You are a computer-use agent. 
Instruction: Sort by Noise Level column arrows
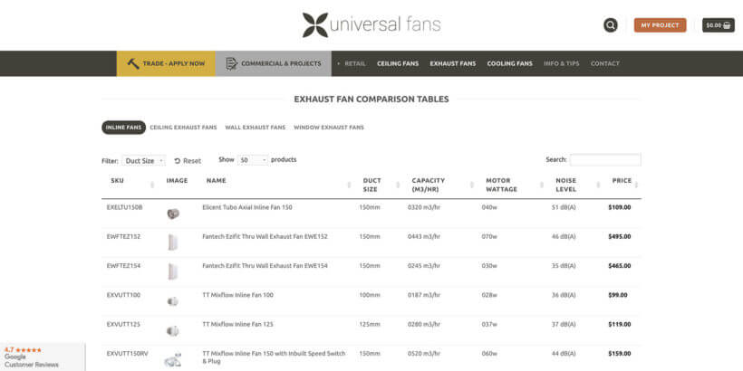point(598,185)
